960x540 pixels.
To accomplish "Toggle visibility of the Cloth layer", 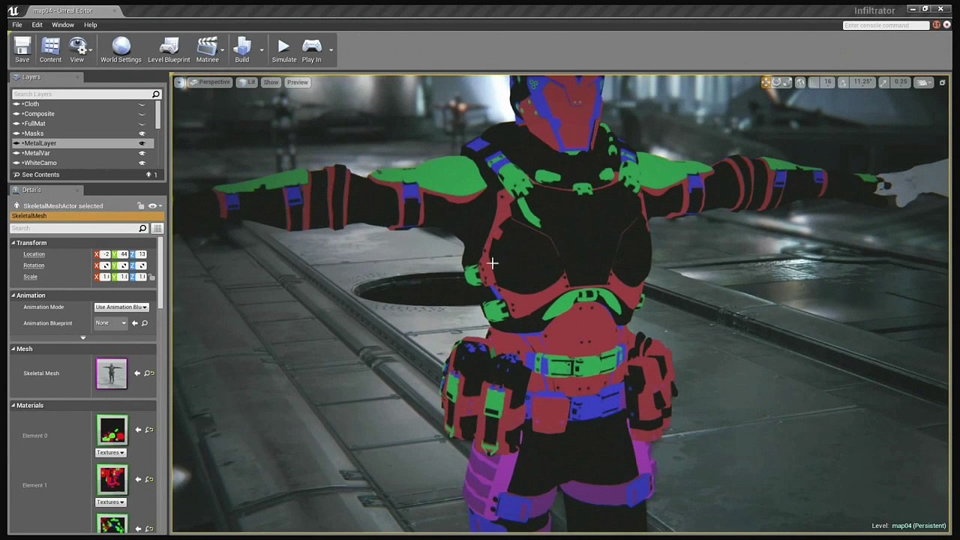I will coord(142,104).
